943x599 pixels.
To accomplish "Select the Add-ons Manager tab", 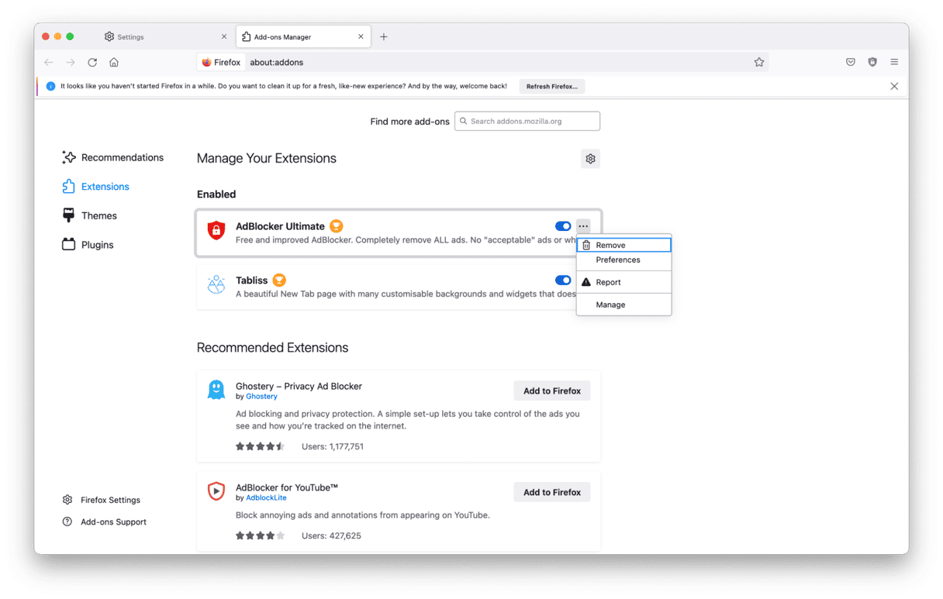I will tap(302, 36).
